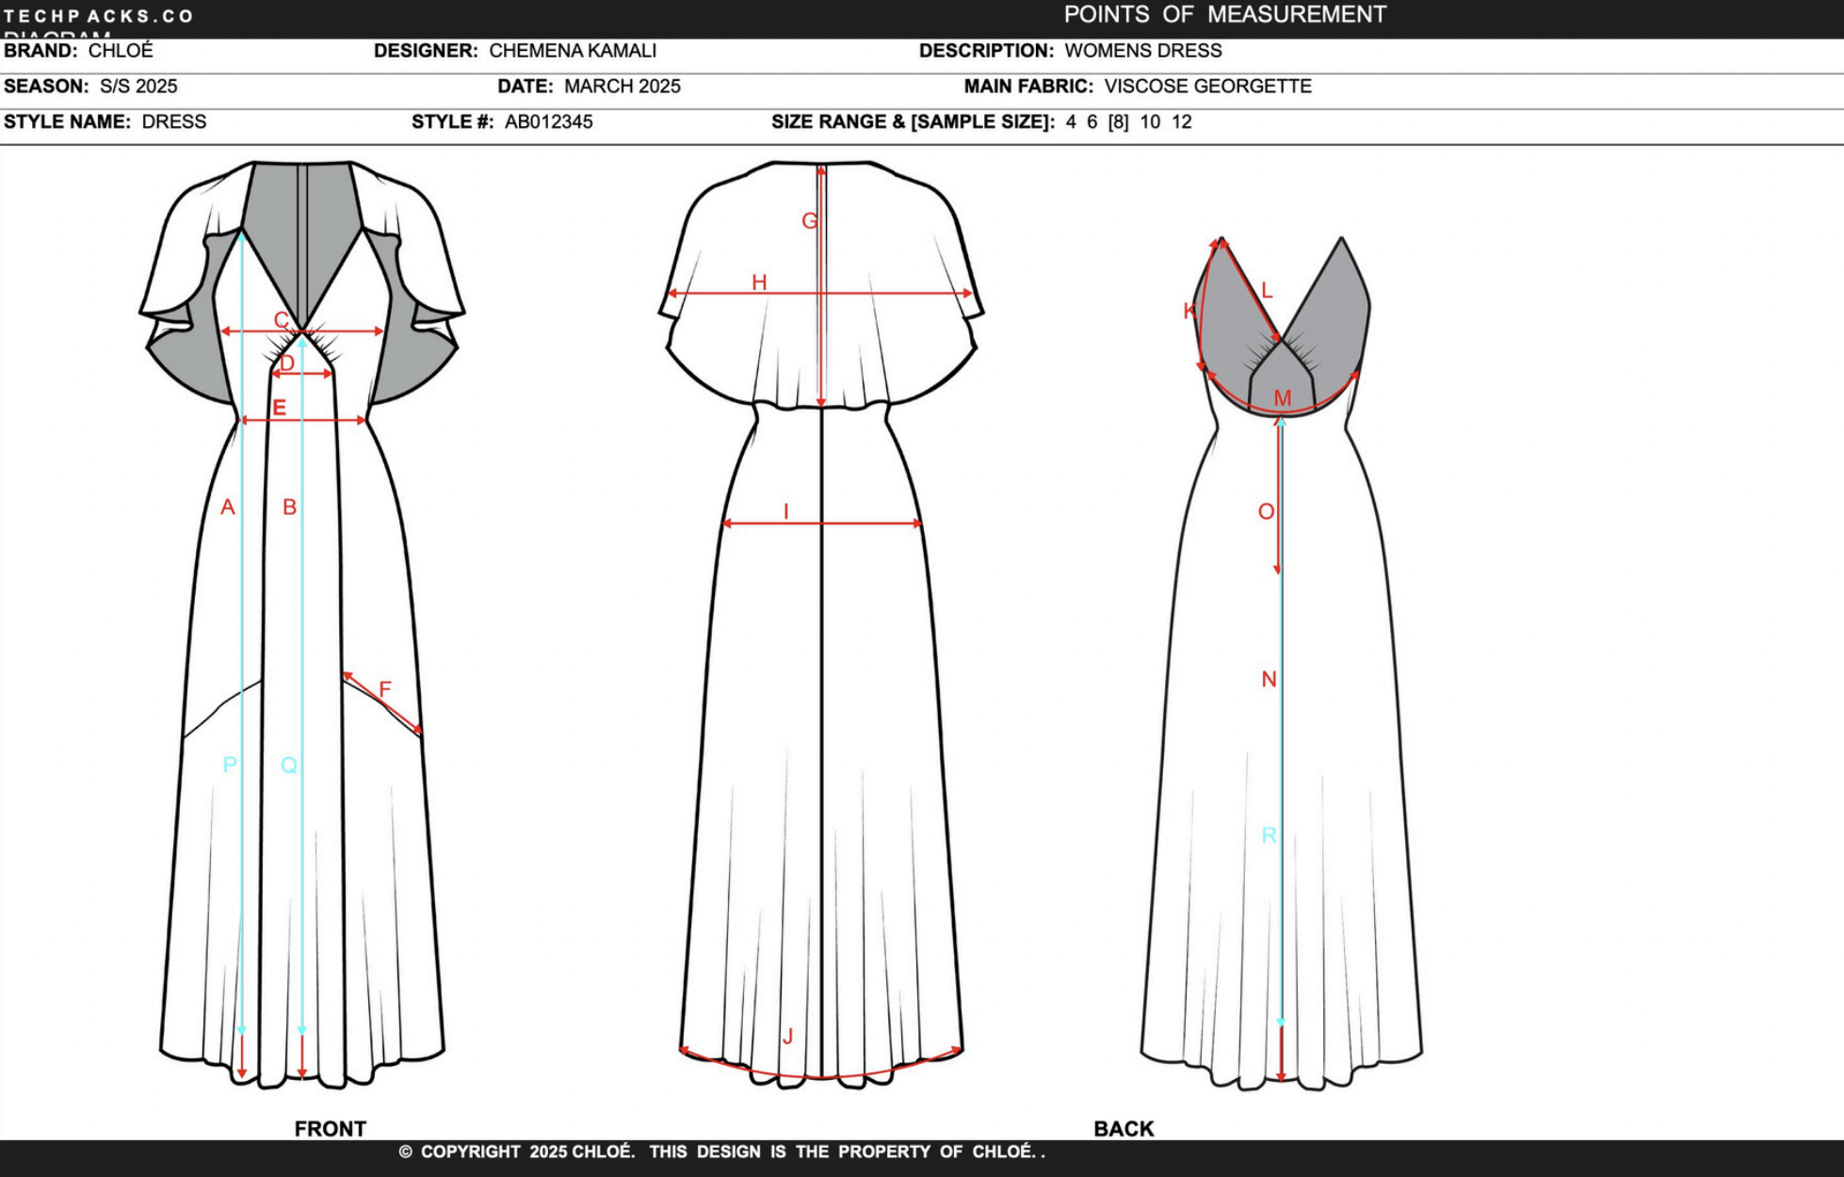This screenshot has width=1844, height=1177.
Task: Click measurement label B on front dress
Action: point(290,508)
